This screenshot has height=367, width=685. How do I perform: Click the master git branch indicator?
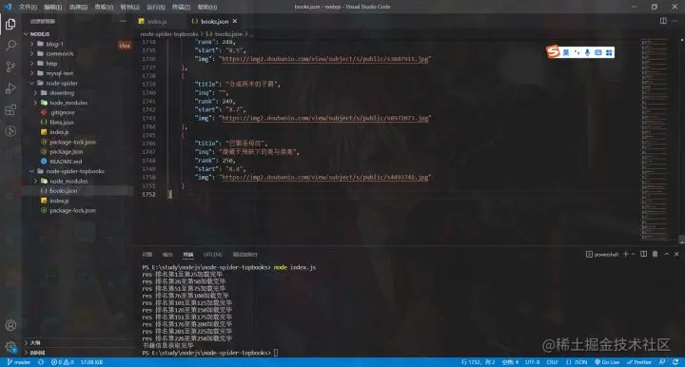[19, 362]
